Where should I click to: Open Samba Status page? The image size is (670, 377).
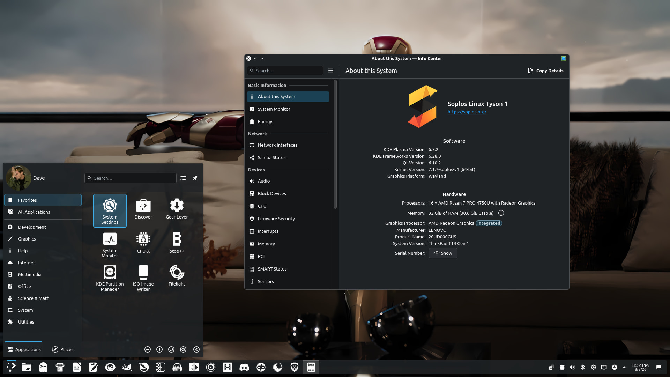tap(288, 157)
